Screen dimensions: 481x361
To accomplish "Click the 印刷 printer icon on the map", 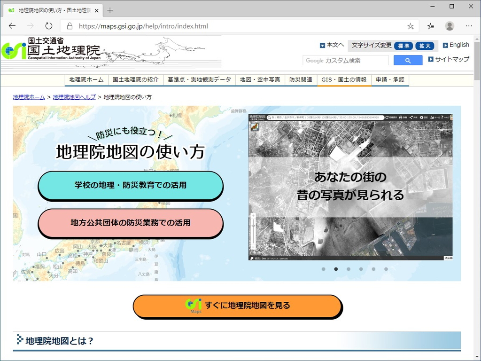I will tap(401, 118).
